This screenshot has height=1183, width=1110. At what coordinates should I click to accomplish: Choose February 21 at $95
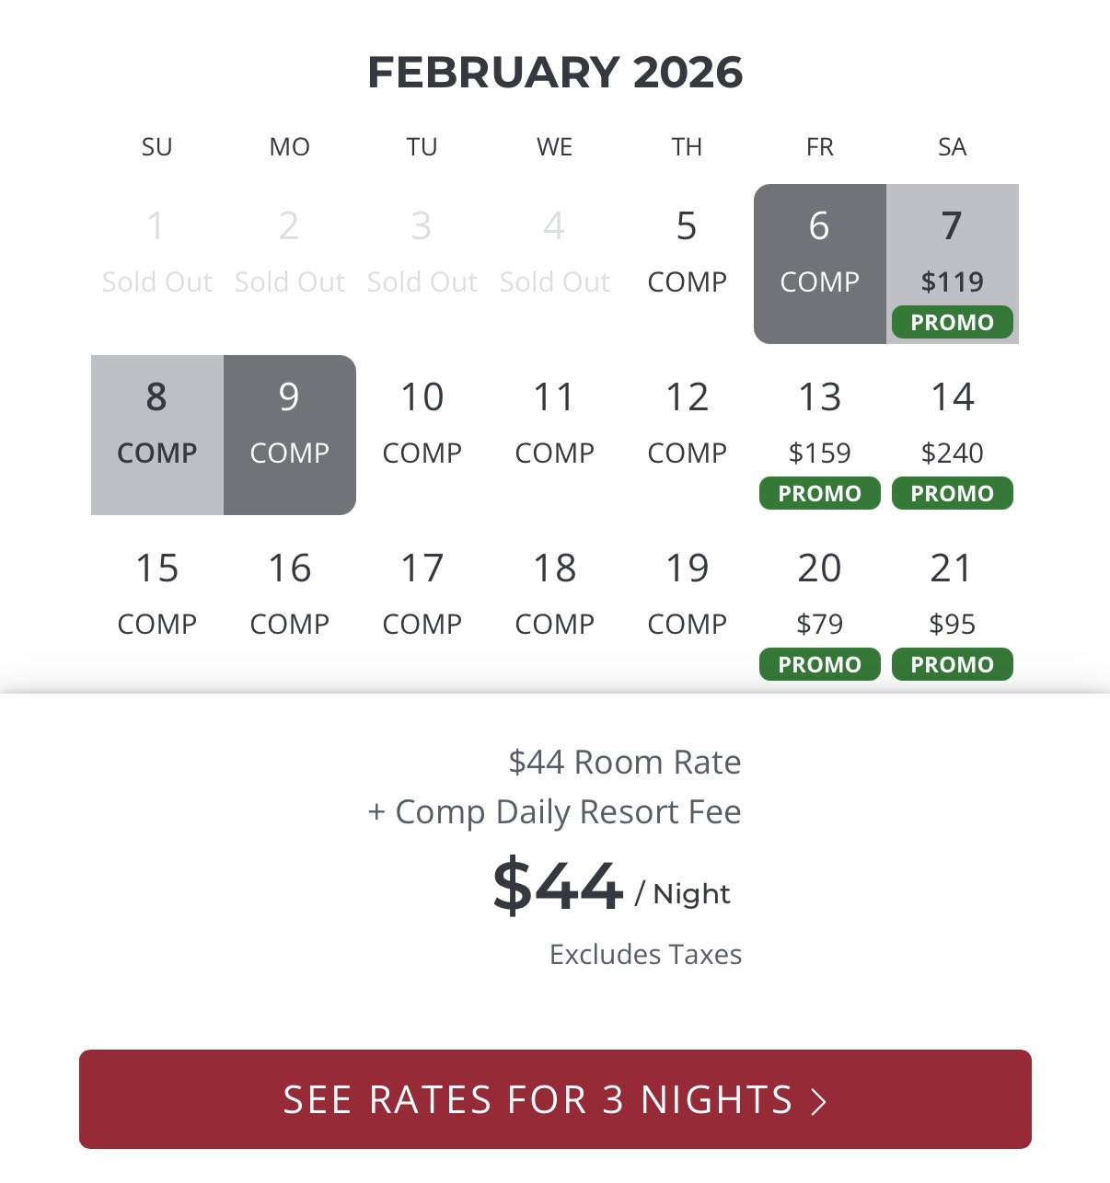tap(952, 606)
